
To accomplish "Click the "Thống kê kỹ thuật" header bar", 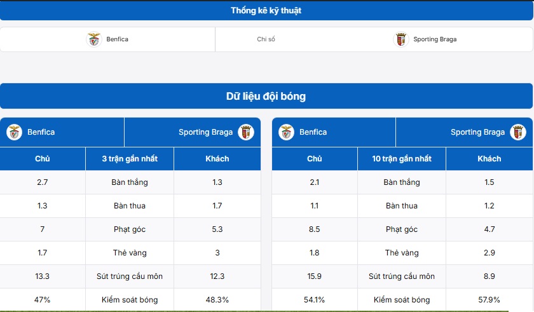I will (x=266, y=11).
